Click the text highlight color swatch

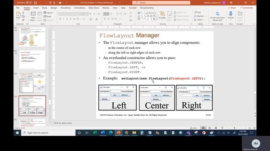[x=91, y=19]
